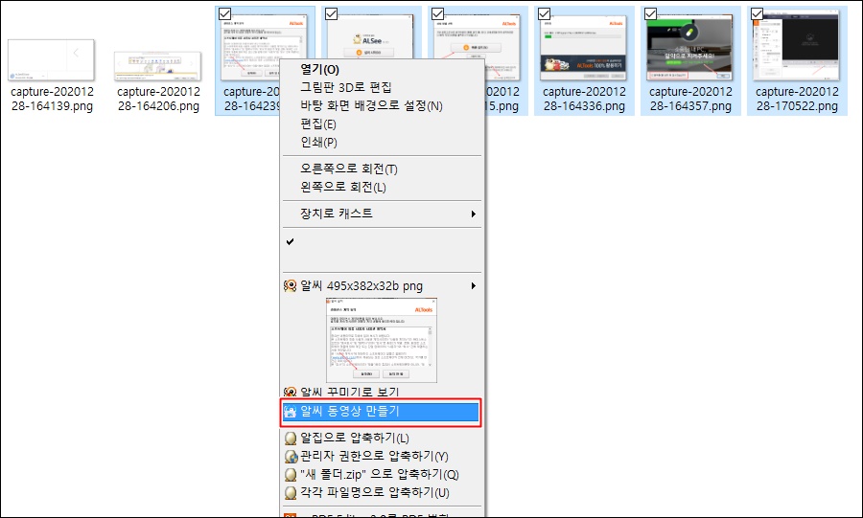Uncheck the capture-20201228-170522.png file checkbox
Viewport: 863px width, 518px height.
(757, 13)
